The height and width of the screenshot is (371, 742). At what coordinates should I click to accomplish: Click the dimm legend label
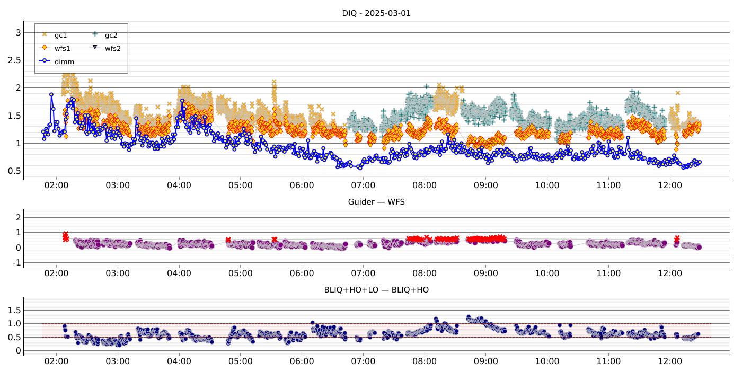tap(64, 61)
